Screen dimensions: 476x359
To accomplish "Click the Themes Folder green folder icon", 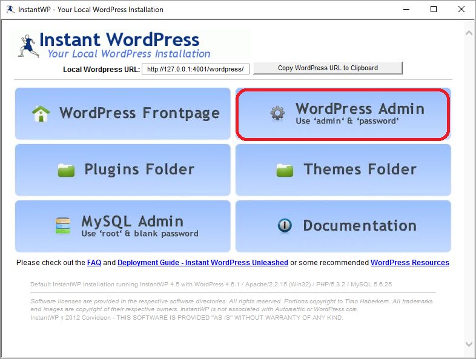I will coord(285,170).
